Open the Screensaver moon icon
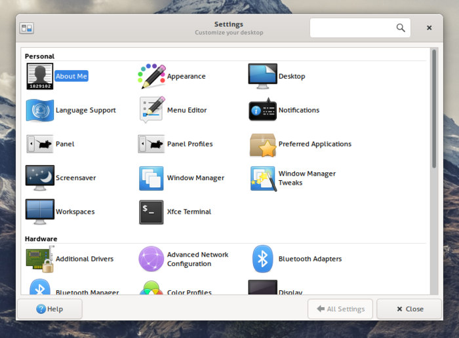459x338 pixels. pyautogui.click(x=40, y=178)
